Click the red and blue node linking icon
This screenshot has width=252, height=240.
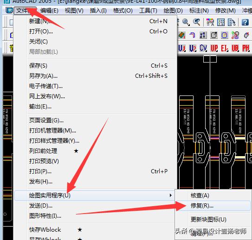[x=235, y=35]
